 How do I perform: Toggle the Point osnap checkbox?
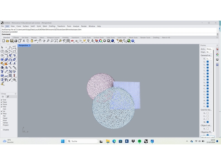pos(2,104)
